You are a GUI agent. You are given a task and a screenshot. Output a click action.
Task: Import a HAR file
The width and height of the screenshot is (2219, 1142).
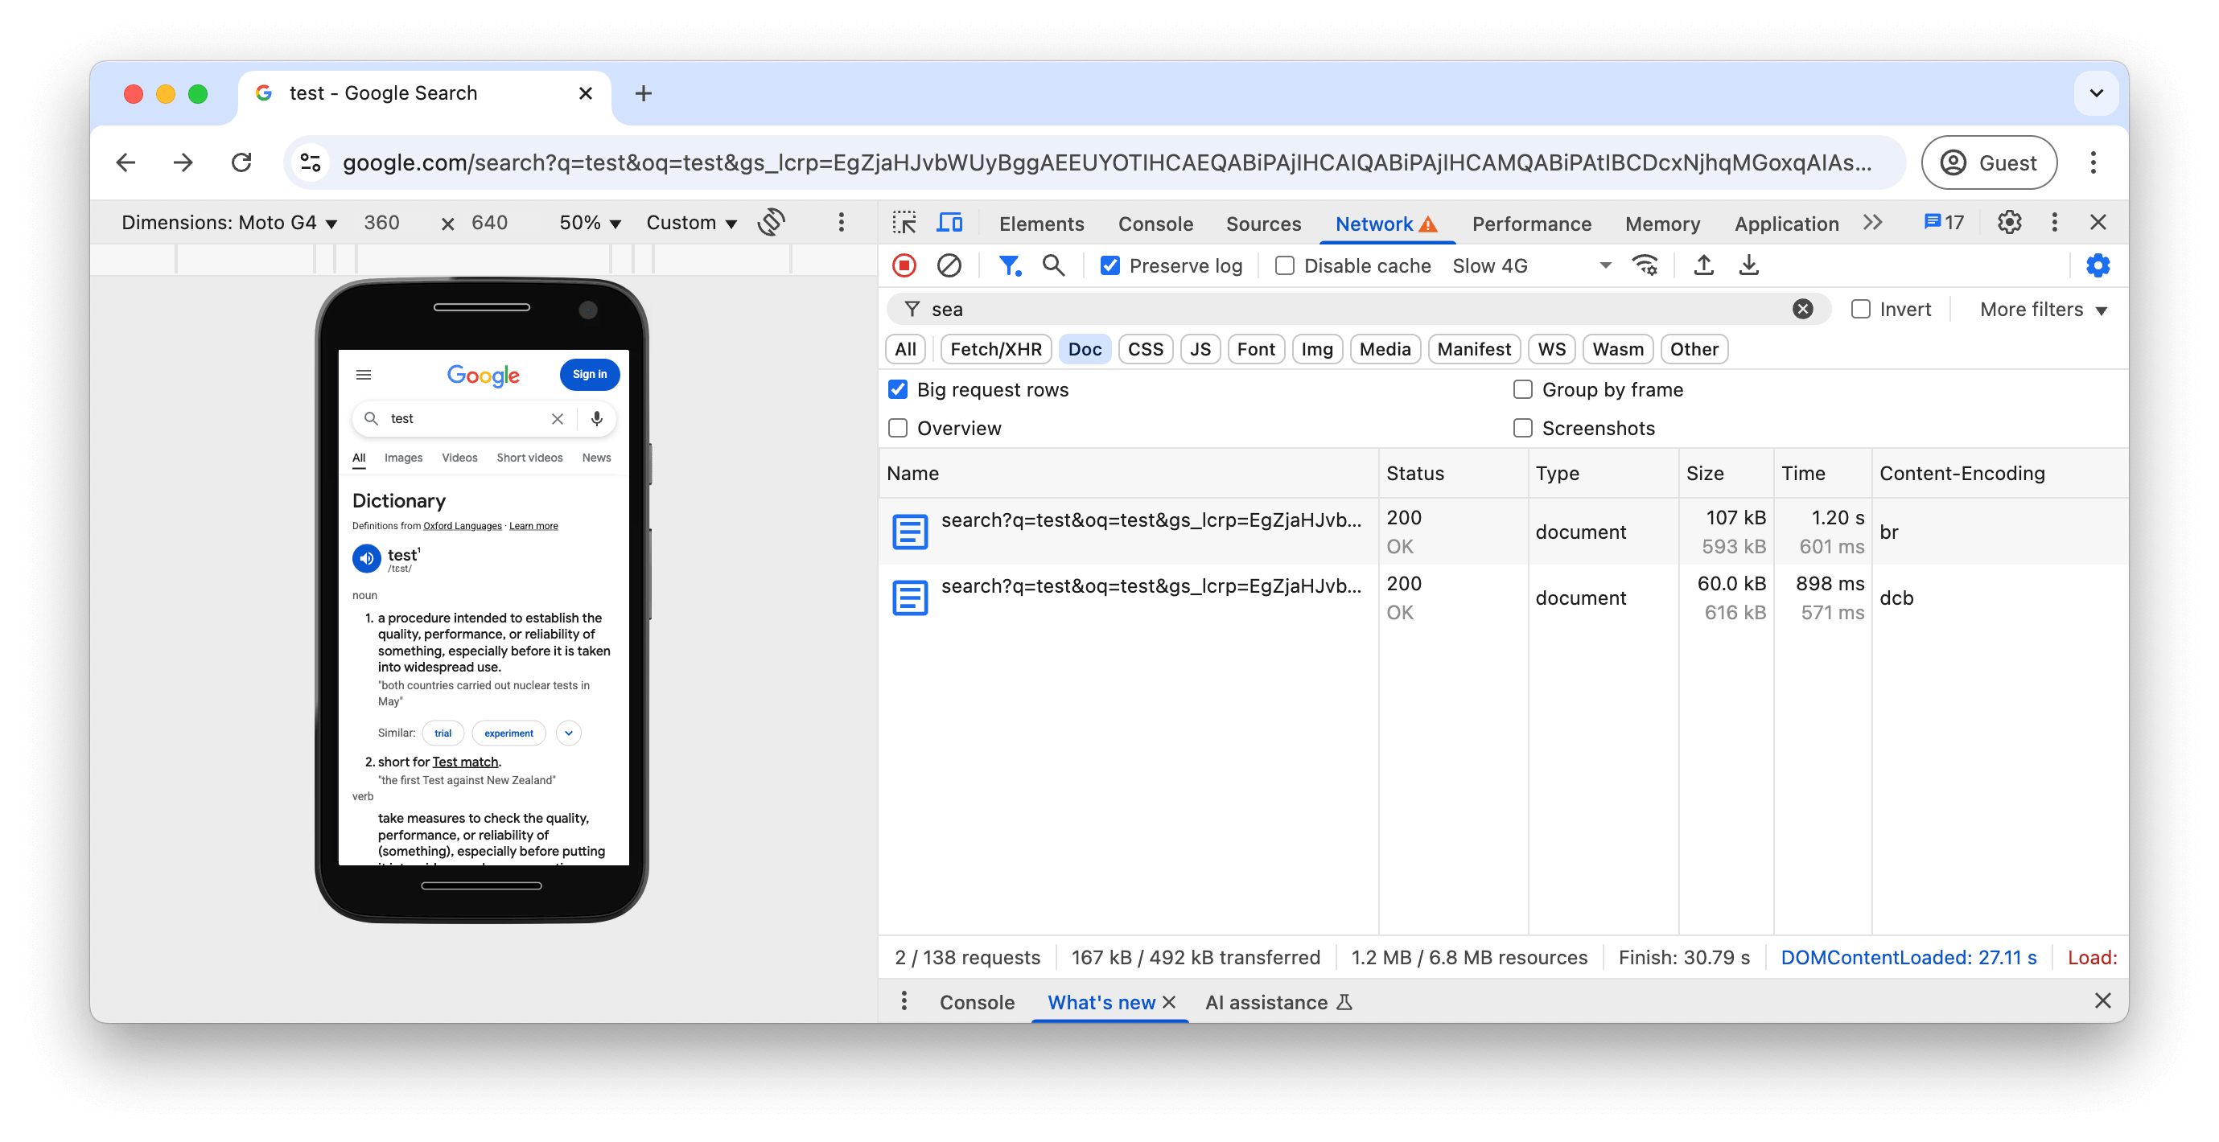(1703, 265)
